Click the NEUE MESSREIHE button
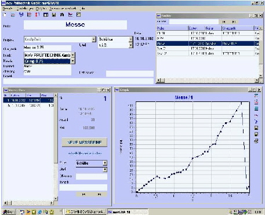 [x=85, y=143]
